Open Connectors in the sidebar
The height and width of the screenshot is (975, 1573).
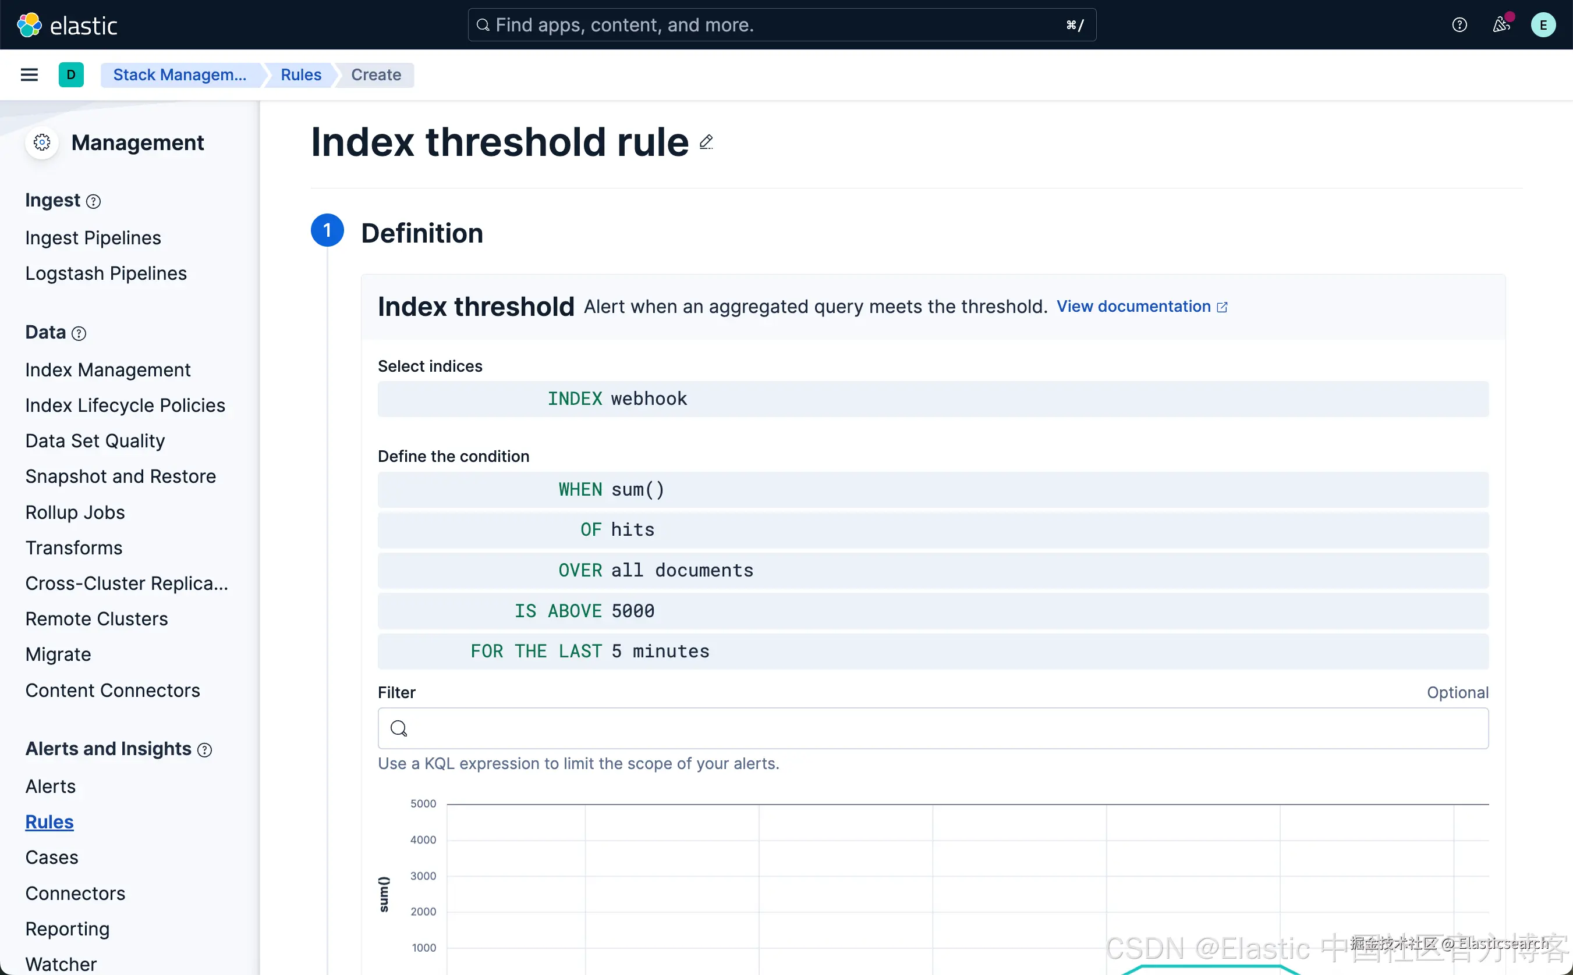point(76,893)
